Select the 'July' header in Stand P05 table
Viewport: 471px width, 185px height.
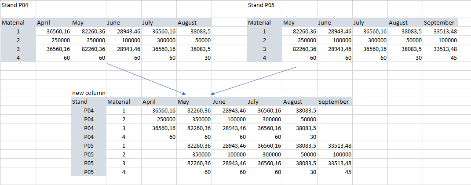pos(370,22)
